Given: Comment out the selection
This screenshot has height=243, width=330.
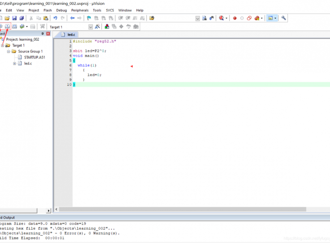Looking at the screenshot, I should pos(135,18).
